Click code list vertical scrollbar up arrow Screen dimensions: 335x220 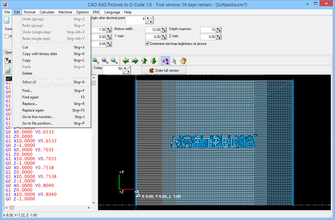[94, 78]
